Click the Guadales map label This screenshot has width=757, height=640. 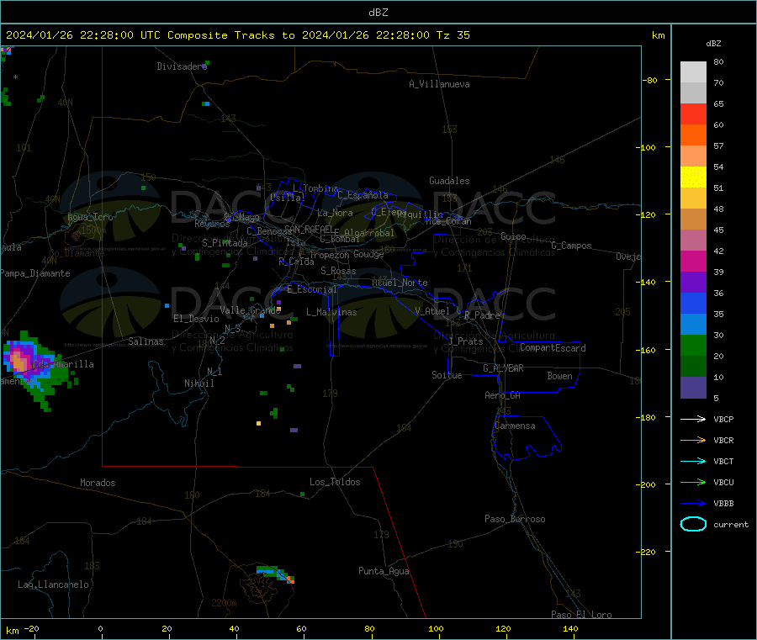point(449,181)
